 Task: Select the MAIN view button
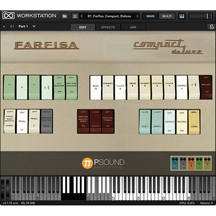[150, 16]
